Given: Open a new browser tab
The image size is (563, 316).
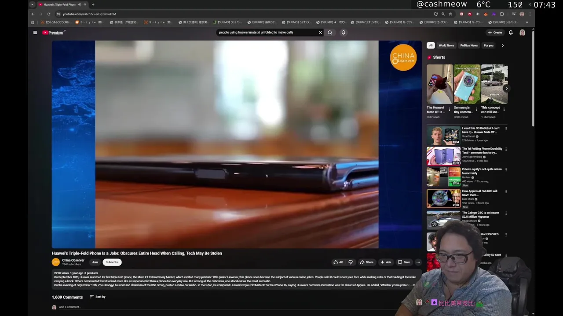Looking at the screenshot, I should tap(93, 4).
